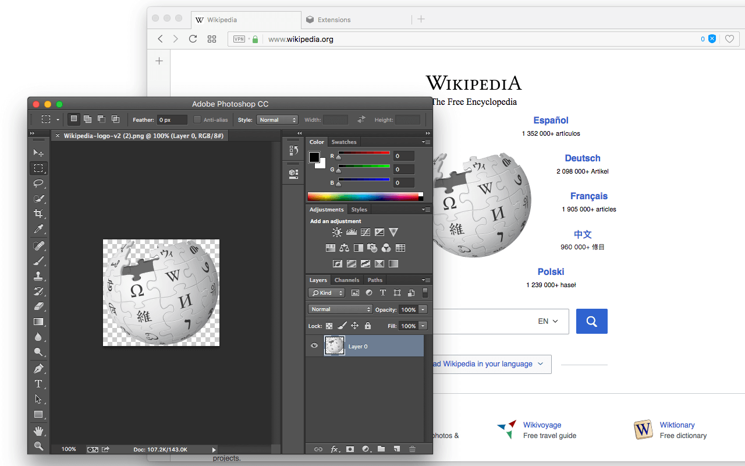
Task: Add an Invert adjustment
Action: [336, 264]
